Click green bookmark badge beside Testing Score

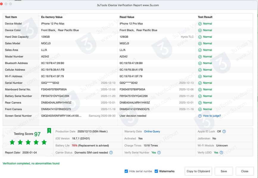[x=49, y=131]
